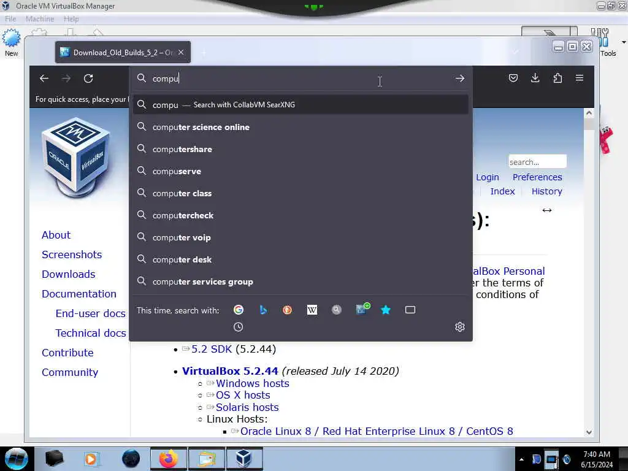Search this time with Bing
This screenshot has width=628, height=471.
tap(263, 310)
